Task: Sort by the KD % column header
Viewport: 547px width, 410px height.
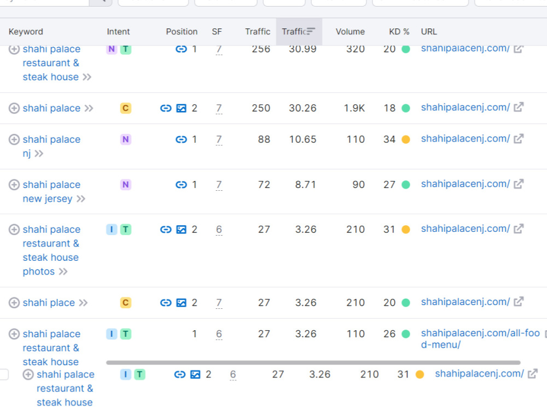Action: (399, 32)
